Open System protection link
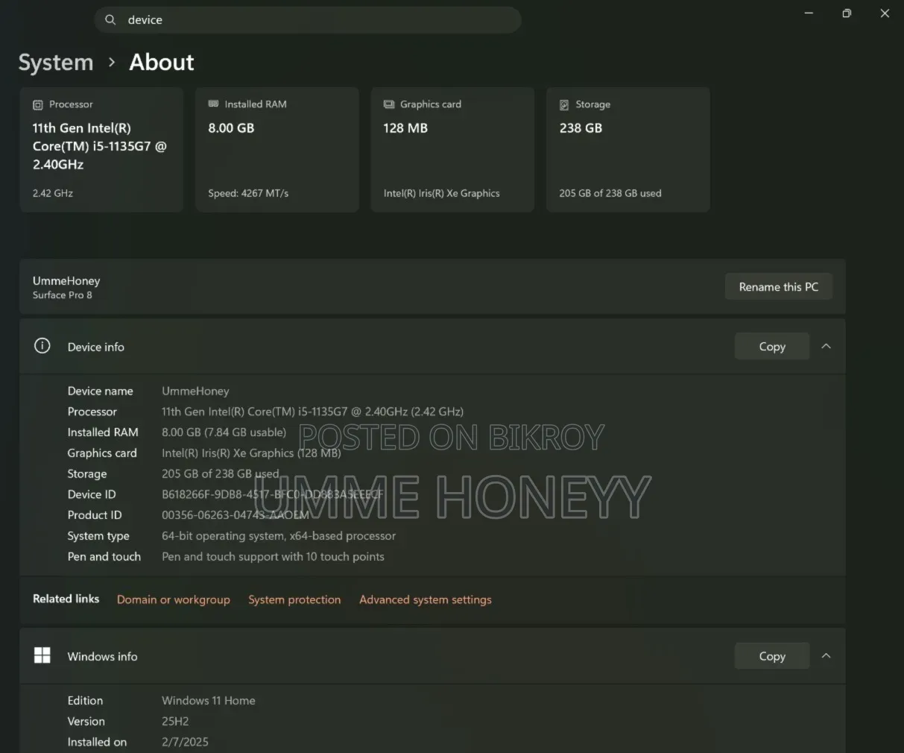 click(294, 600)
